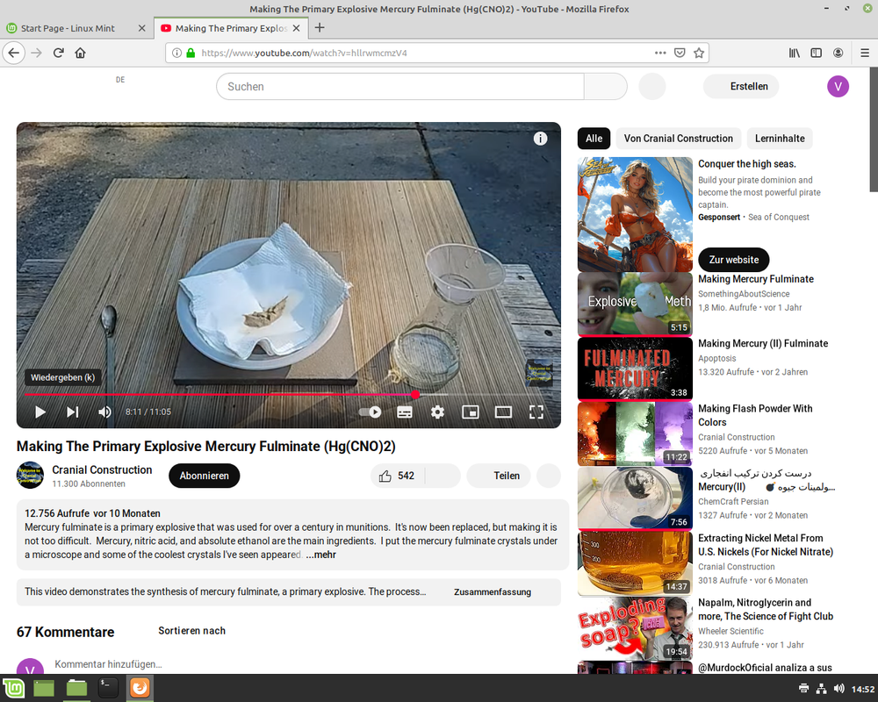Open Cranial Construction channel name link
The width and height of the screenshot is (878, 702).
pos(102,469)
